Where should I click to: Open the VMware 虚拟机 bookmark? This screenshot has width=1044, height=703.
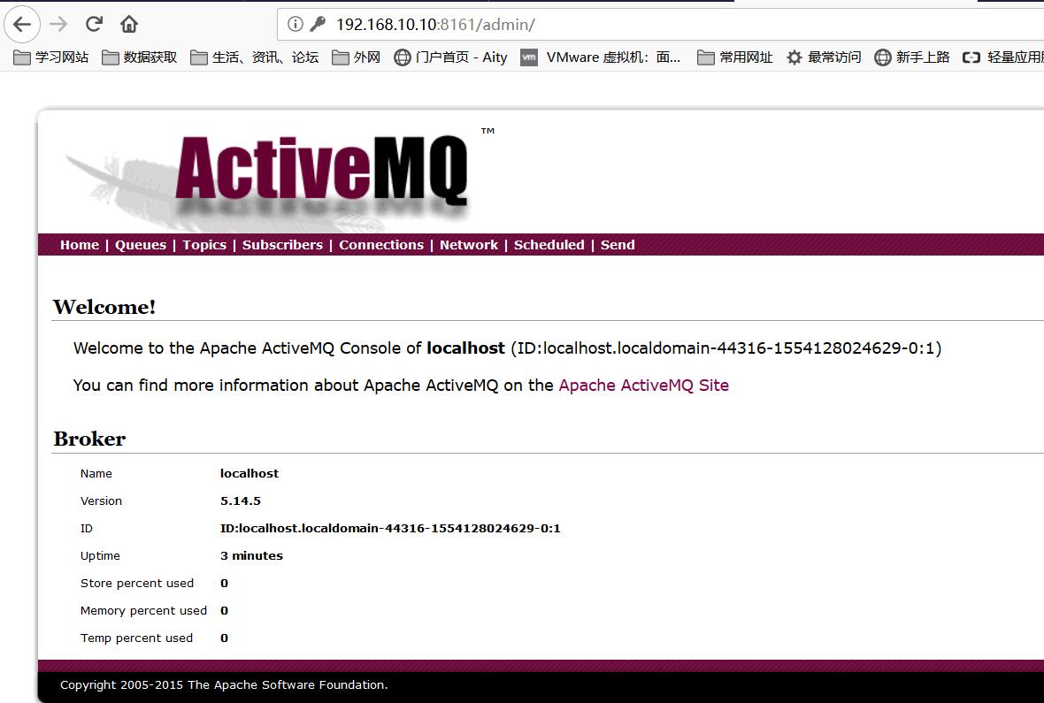pos(601,57)
